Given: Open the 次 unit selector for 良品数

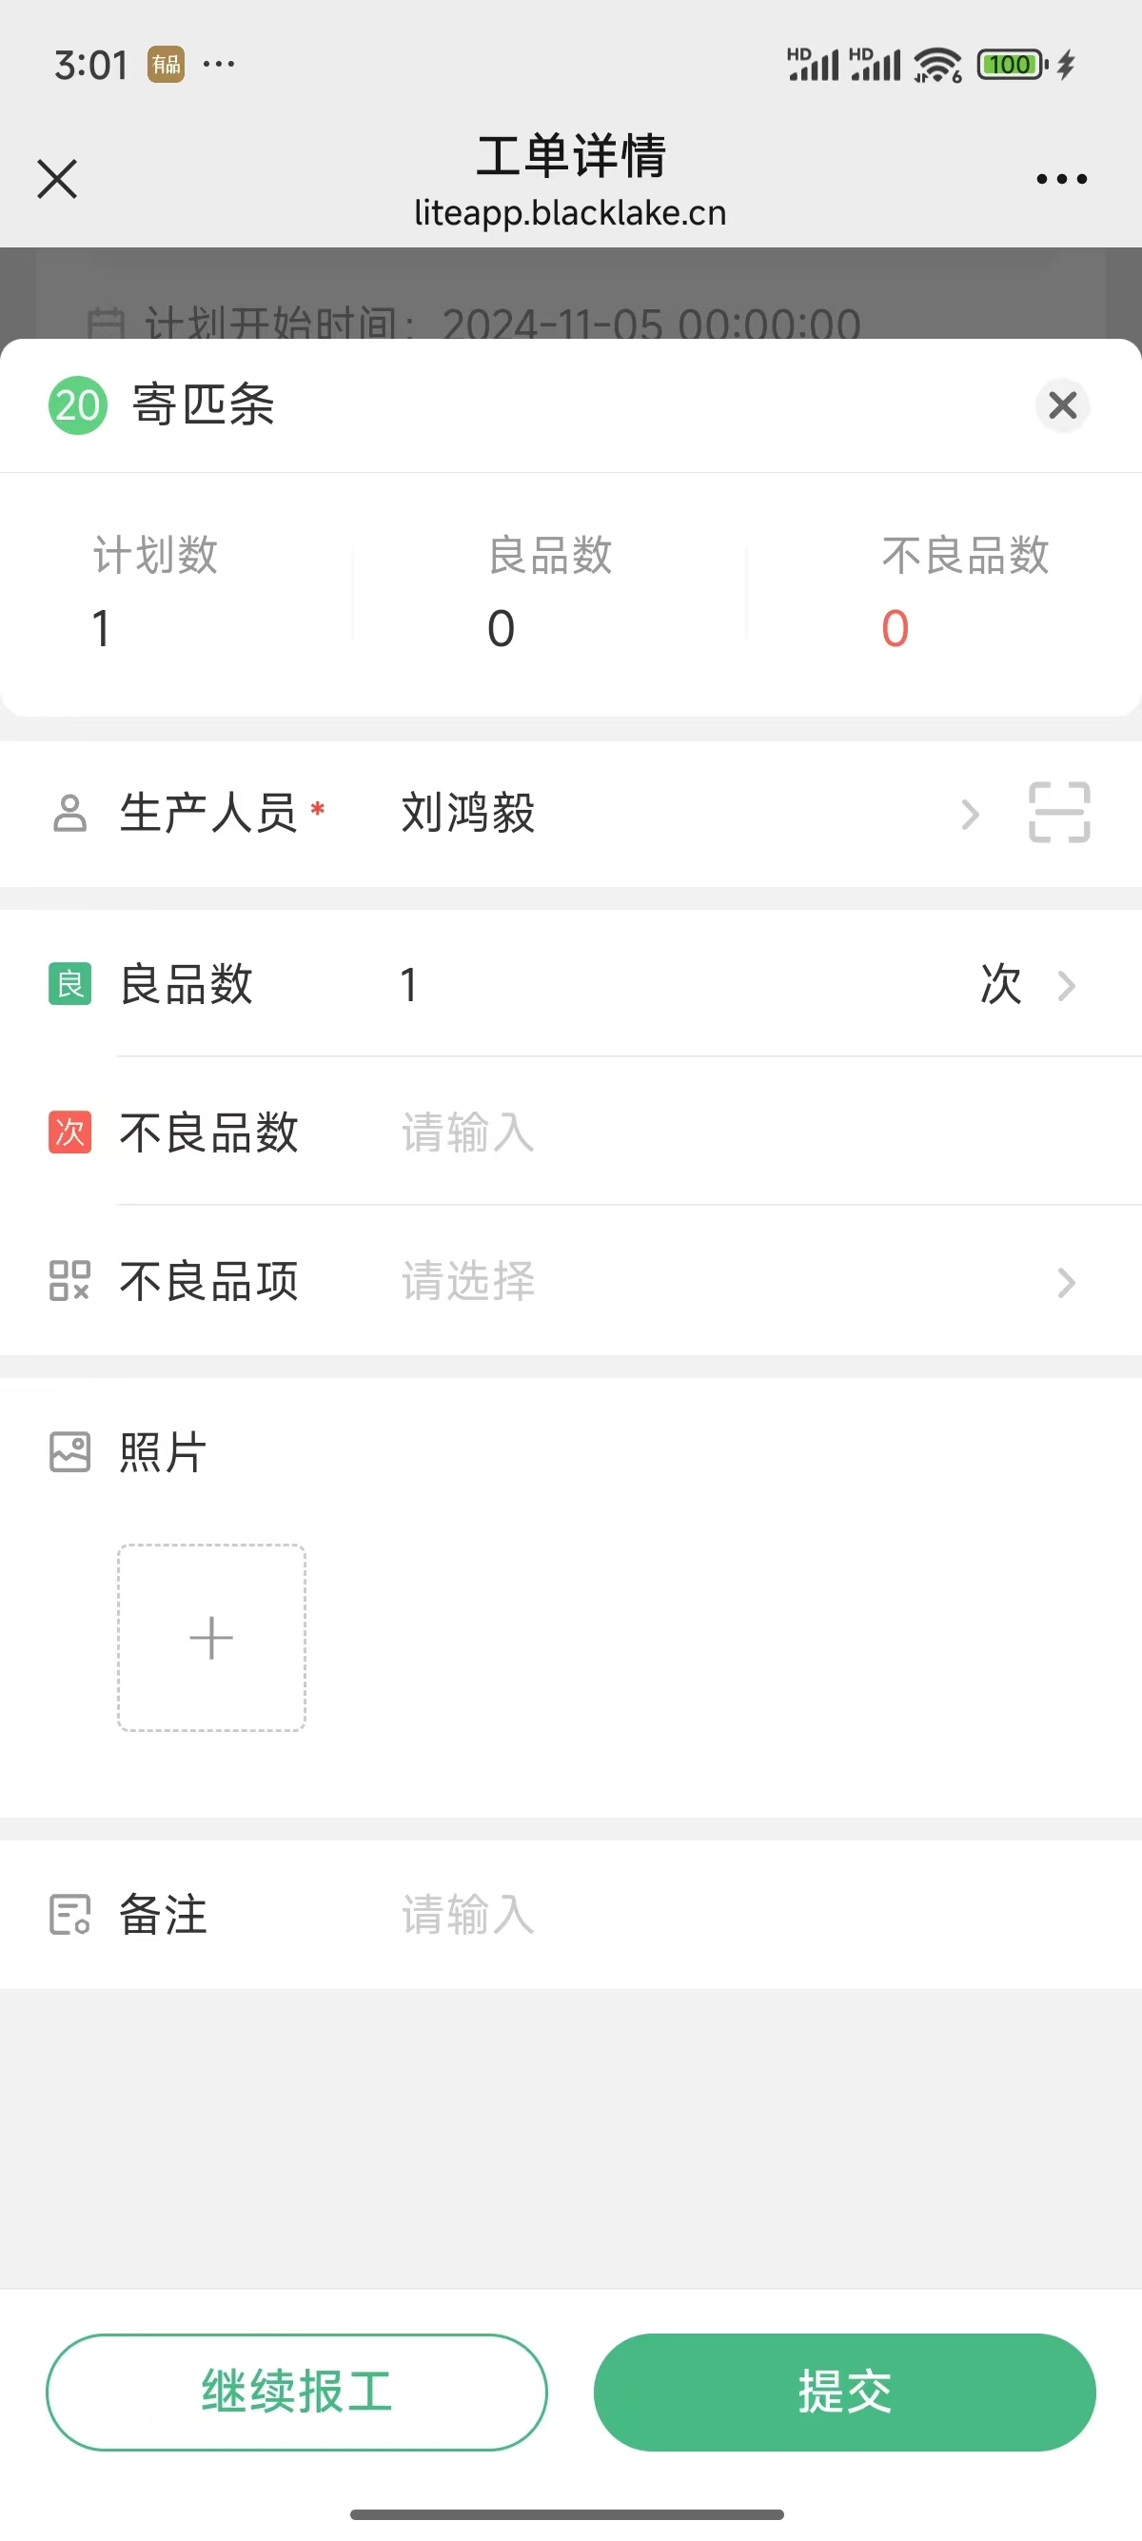Looking at the screenshot, I should (1027, 984).
